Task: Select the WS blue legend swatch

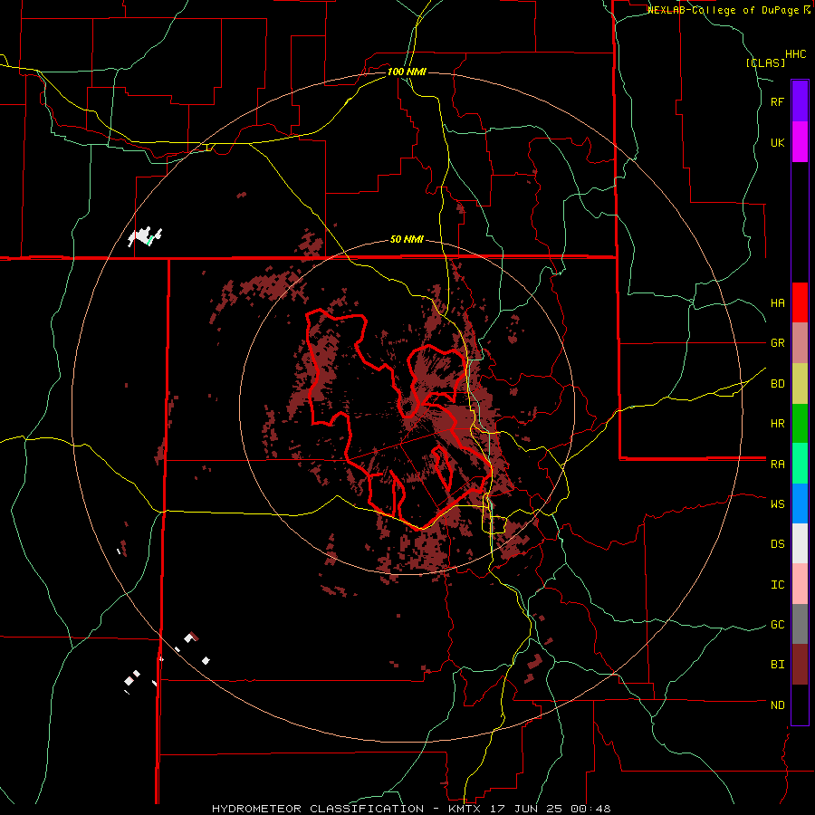Action: point(800,503)
